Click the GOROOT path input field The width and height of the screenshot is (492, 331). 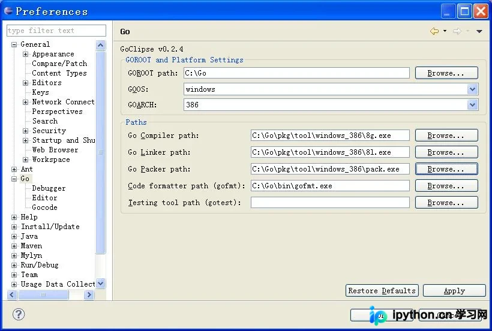pyautogui.click(x=296, y=73)
